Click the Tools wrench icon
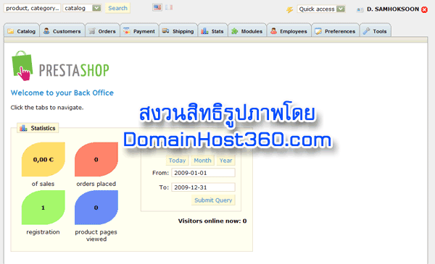Viewport: 435px width, 264px height. click(366, 31)
